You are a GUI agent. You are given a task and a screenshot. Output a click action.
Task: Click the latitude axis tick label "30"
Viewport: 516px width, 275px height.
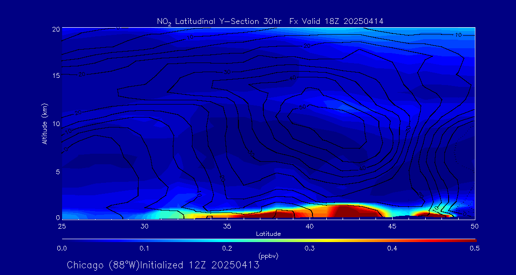144,226
